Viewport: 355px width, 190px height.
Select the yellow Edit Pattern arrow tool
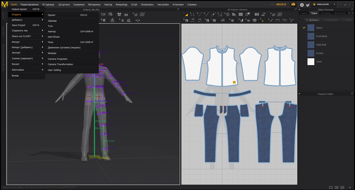(x=186, y=14)
